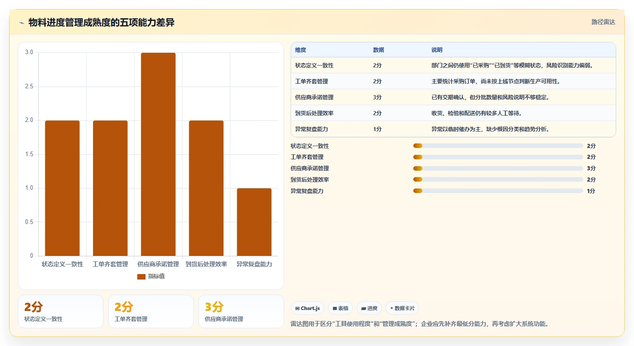Click the 1分 cell in table
This screenshot has width=634, height=346.
(377, 129)
